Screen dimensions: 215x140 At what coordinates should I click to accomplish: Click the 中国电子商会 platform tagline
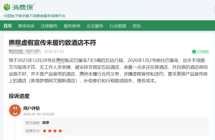click(34, 16)
